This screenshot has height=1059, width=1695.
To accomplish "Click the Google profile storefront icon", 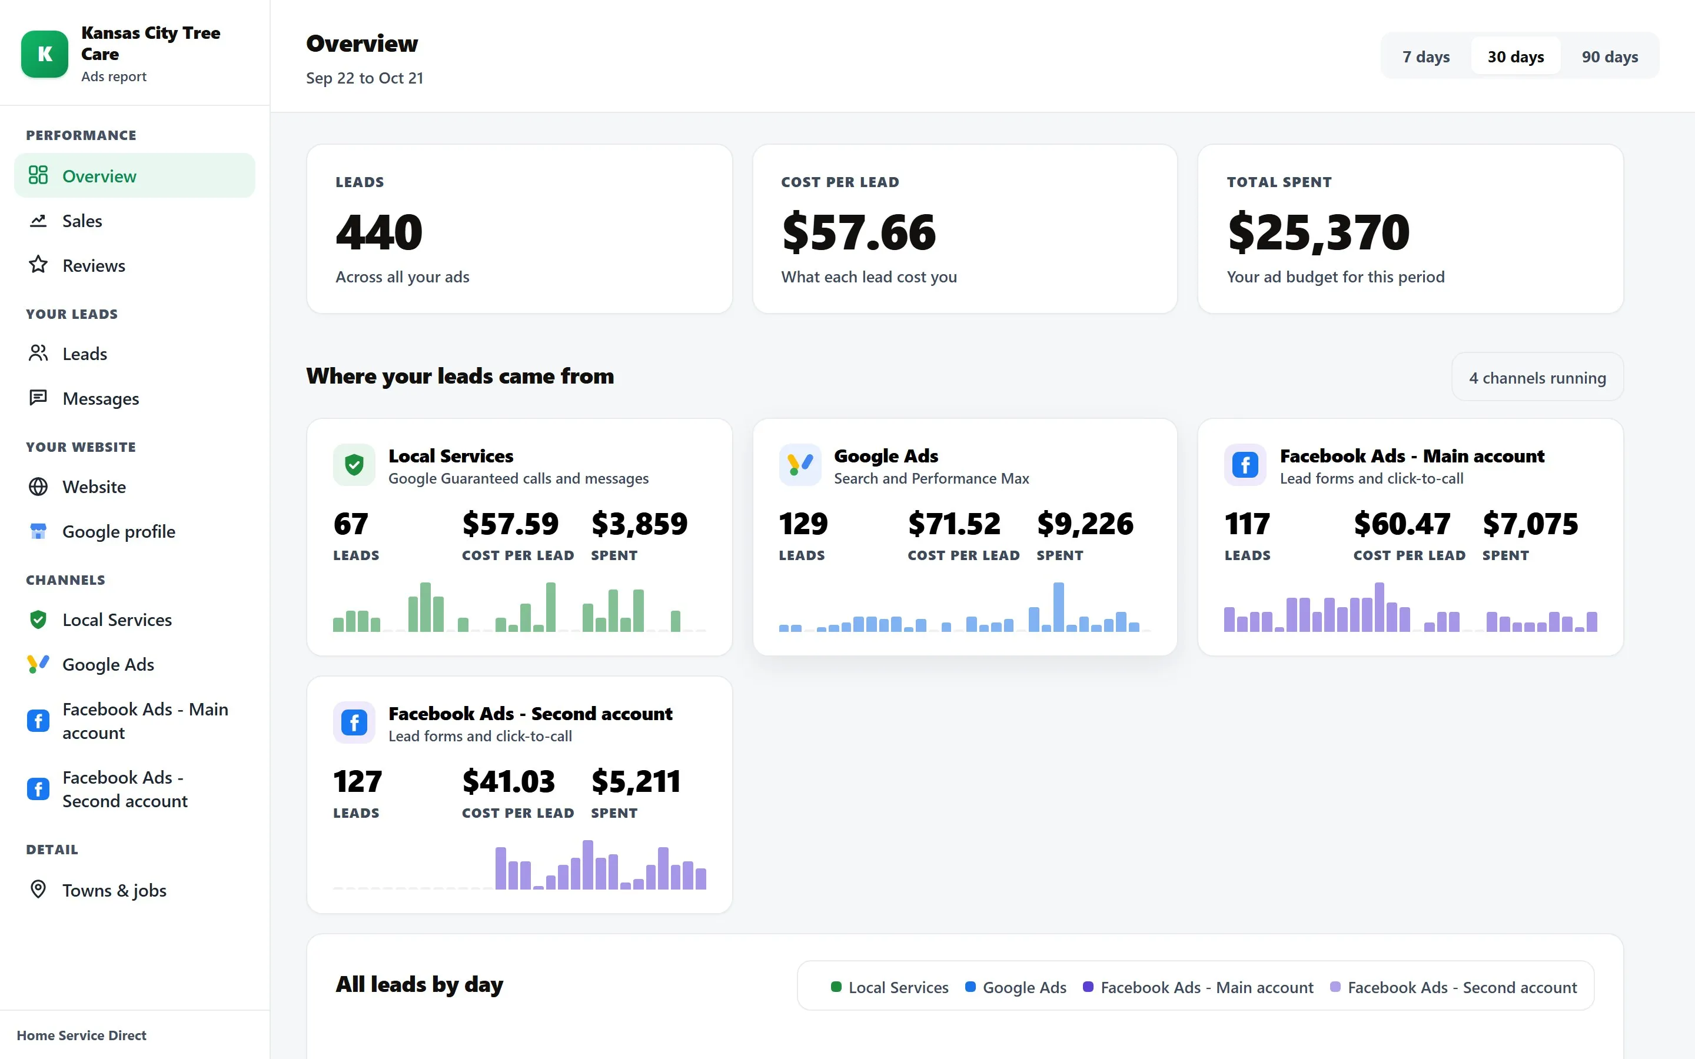I will (38, 531).
